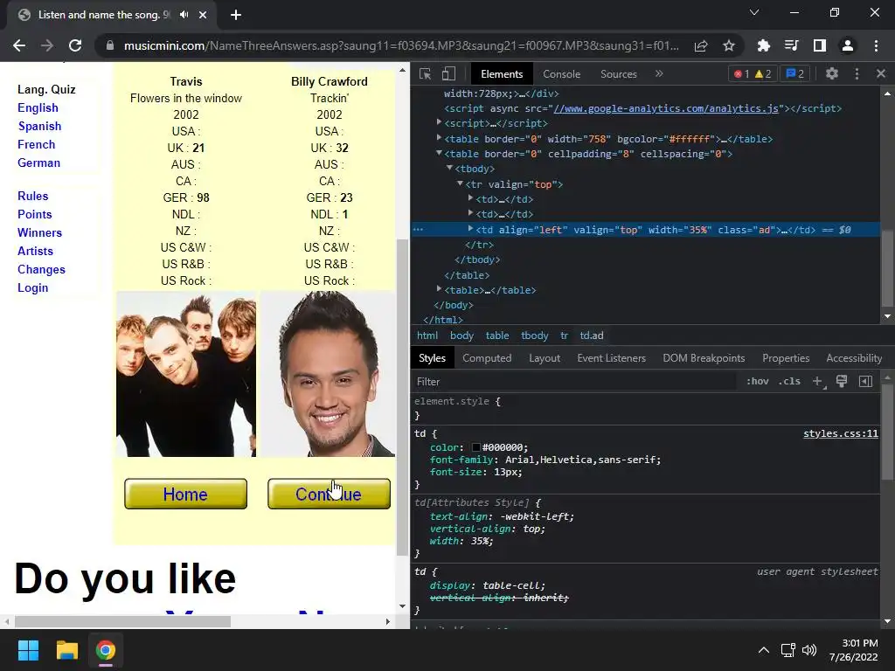This screenshot has height=671, width=895.
Task: Select the td.ad breadcrumb
Action: pyautogui.click(x=592, y=335)
